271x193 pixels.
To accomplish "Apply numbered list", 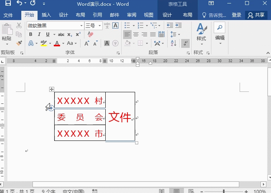I will (140, 25).
